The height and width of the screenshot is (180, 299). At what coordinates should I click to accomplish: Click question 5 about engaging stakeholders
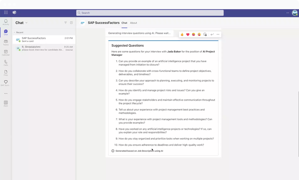coord(167,101)
